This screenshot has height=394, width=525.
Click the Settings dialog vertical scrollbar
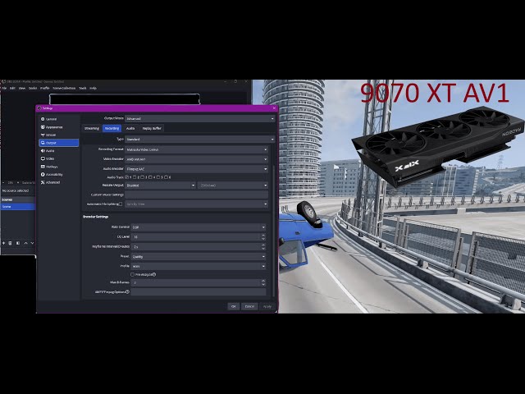[x=273, y=231]
